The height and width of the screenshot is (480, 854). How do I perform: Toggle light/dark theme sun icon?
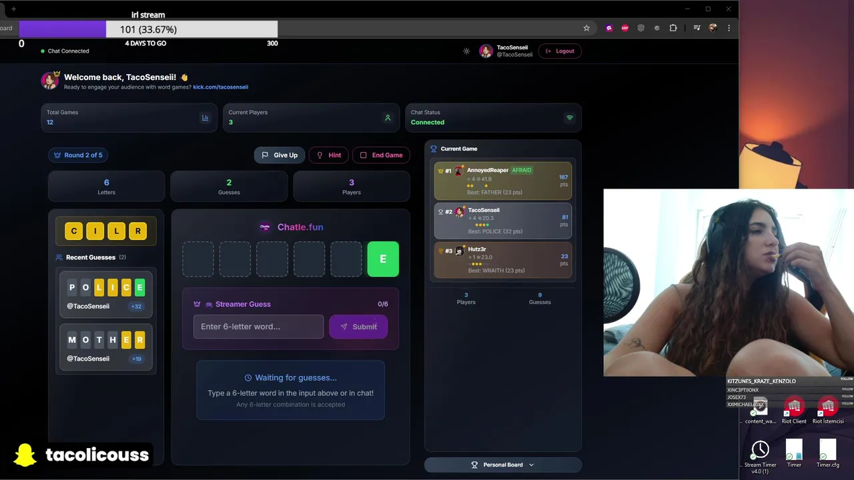pos(466,51)
